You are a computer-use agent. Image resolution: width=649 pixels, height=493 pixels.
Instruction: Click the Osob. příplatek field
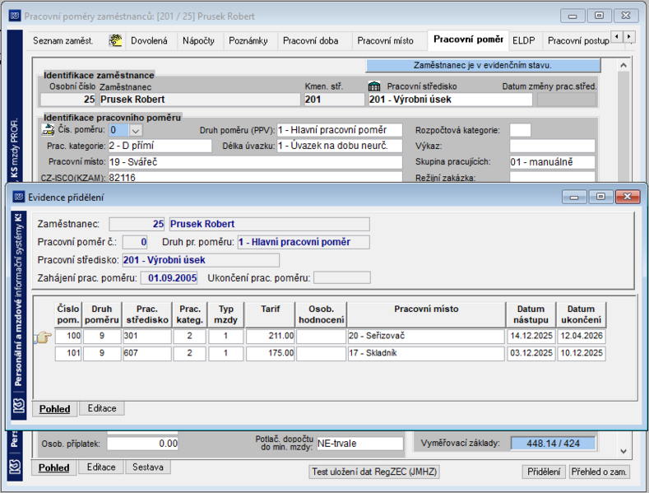[142, 444]
